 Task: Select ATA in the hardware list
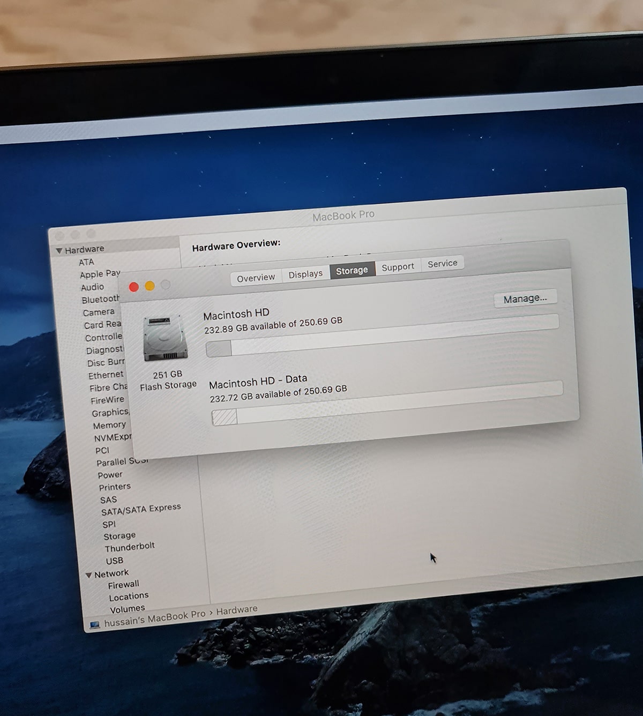coord(86,262)
